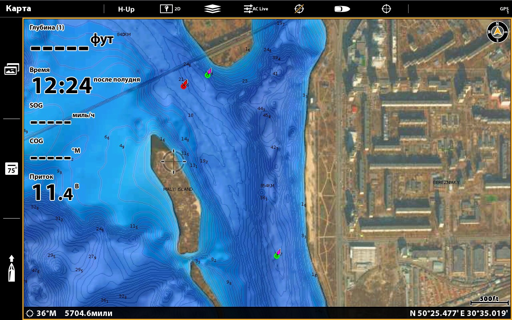Open the images gallery icon in sidebar
Screen dimensions: 512x320
click(12, 69)
